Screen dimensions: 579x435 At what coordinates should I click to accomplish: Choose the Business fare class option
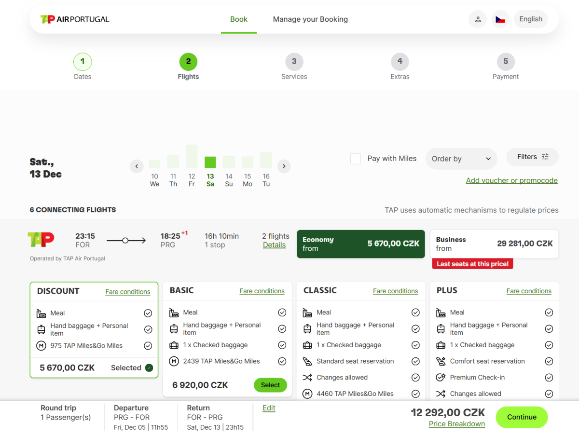tap(494, 244)
